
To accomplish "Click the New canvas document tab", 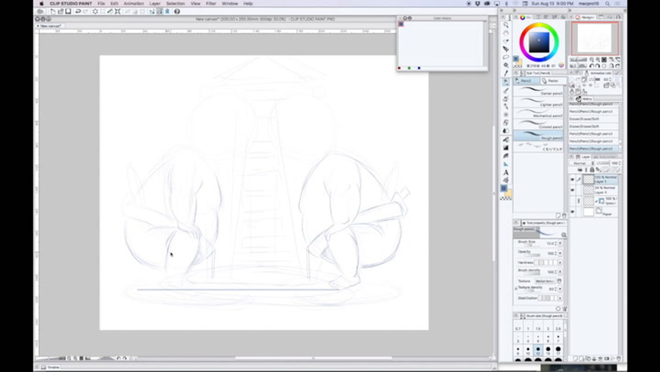I will click(50, 26).
